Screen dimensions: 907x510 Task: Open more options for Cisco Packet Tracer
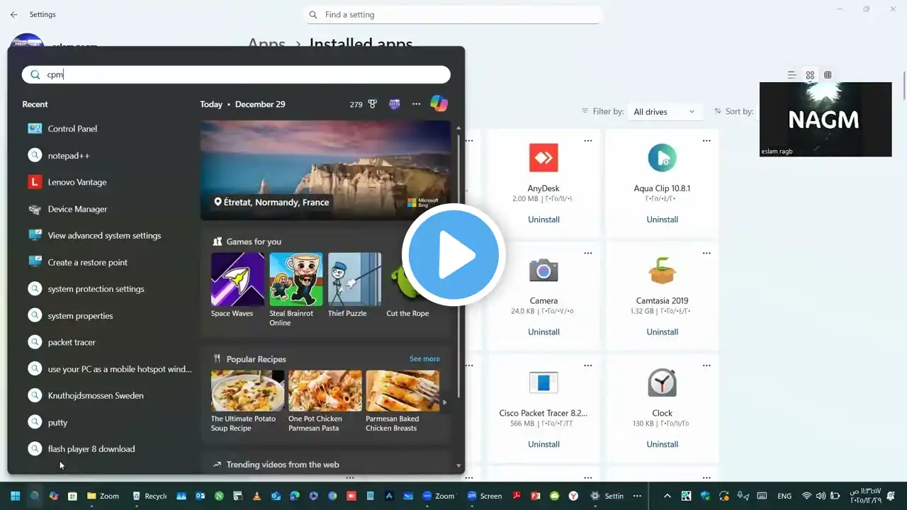tap(588, 365)
